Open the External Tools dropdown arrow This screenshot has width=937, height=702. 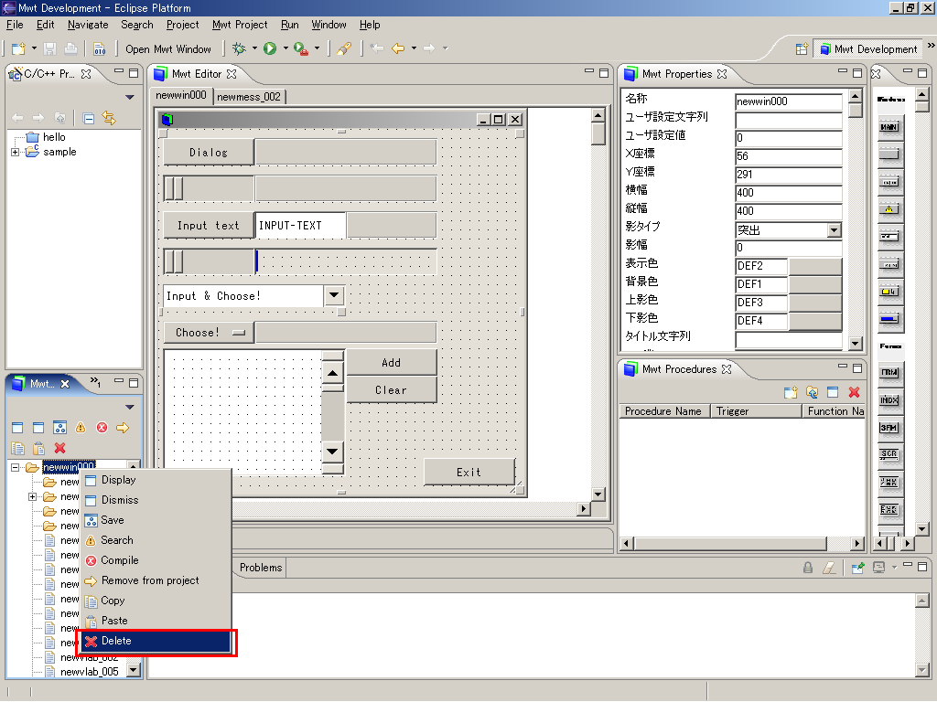(x=317, y=48)
